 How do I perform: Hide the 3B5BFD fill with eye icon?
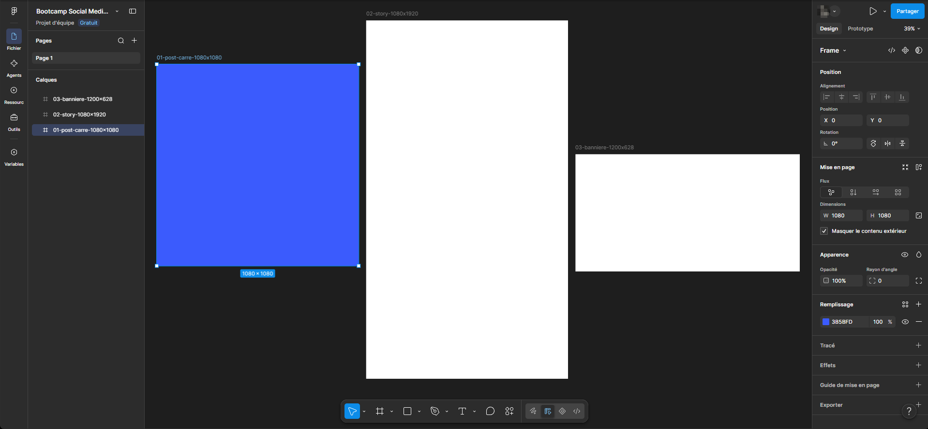(905, 322)
